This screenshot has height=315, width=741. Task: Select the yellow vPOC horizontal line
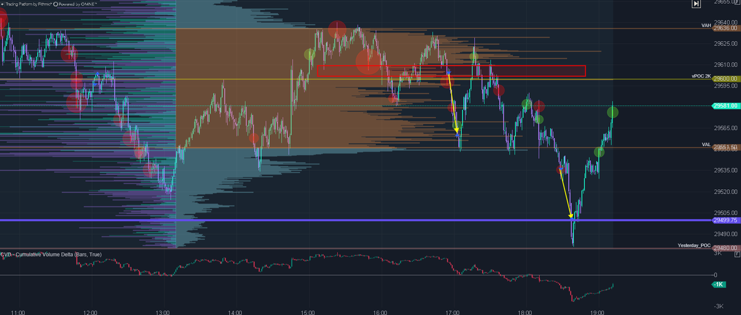pyautogui.click(x=356, y=80)
